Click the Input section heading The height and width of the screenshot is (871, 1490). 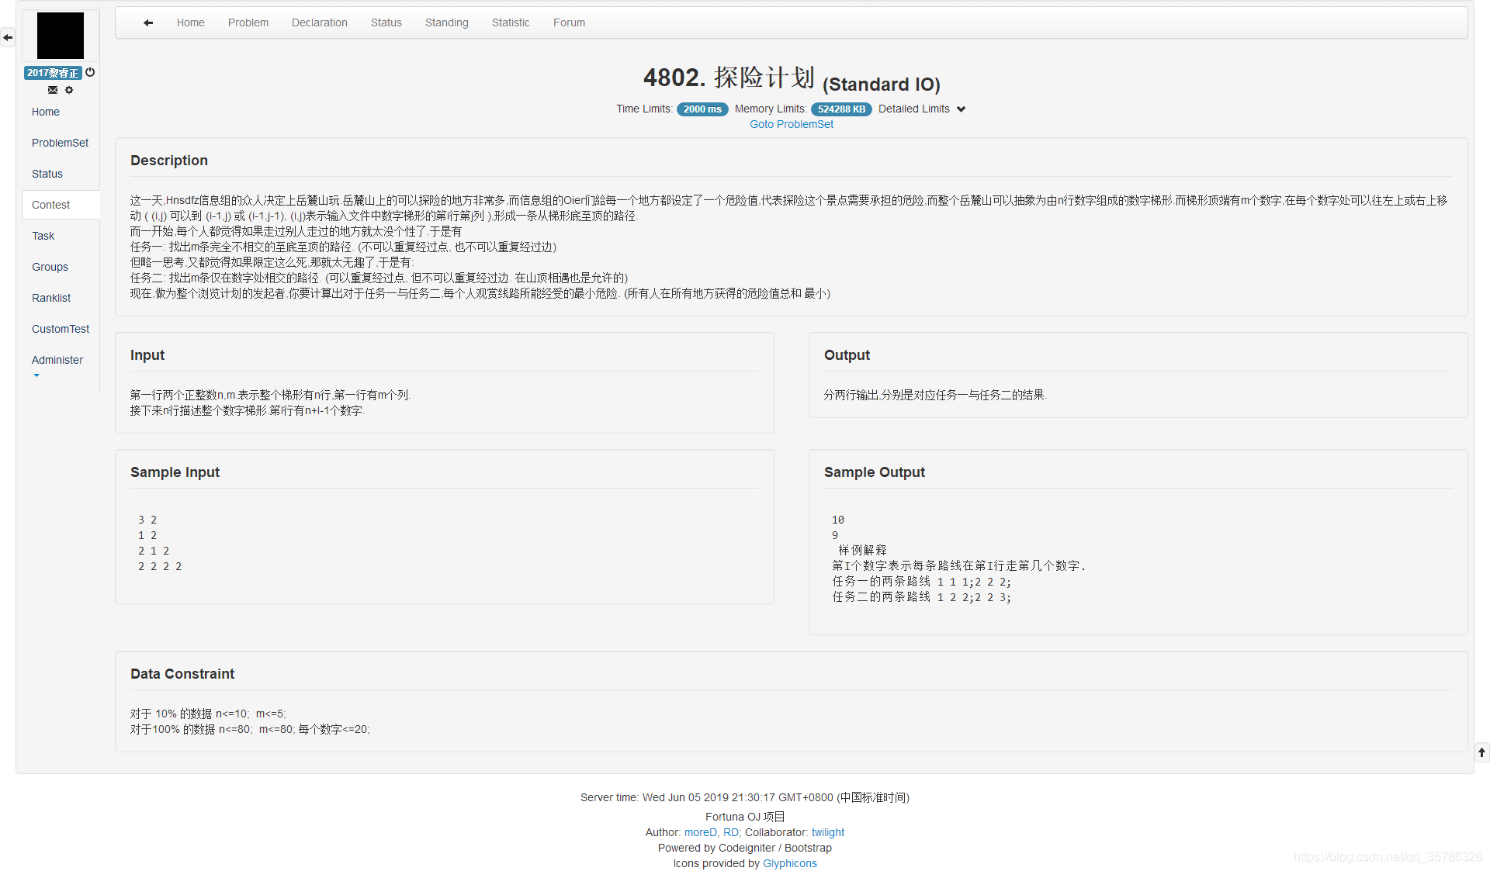click(147, 355)
